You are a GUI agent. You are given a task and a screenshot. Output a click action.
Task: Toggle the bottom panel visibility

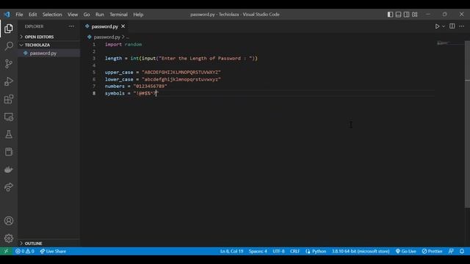point(398,15)
